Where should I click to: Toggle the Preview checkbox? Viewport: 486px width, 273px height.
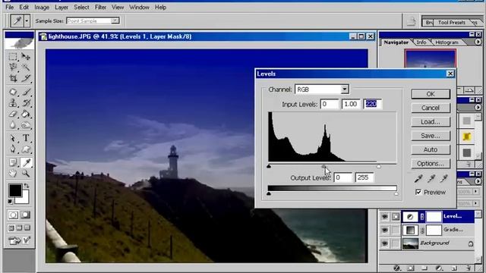coord(418,192)
